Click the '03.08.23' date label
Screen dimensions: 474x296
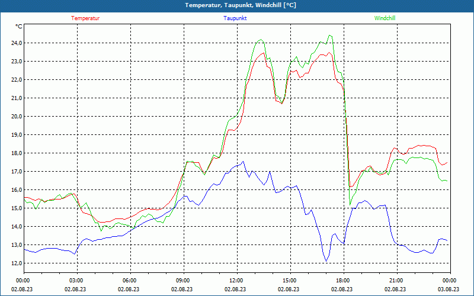(x=449, y=289)
